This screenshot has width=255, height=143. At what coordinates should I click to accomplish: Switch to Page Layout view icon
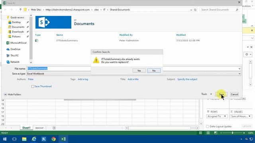coord(208,133)
